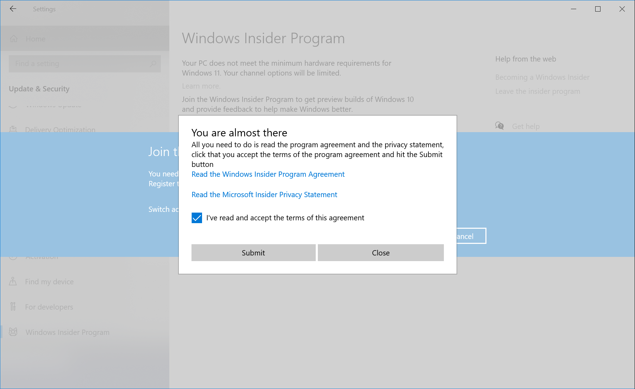Open Becoming a Windows Insider help link
This screenshot has width=635, height=389.
542,77
